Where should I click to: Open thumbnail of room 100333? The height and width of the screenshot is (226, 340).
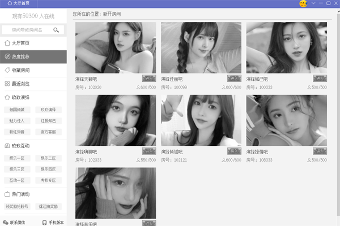click(287, 47)
